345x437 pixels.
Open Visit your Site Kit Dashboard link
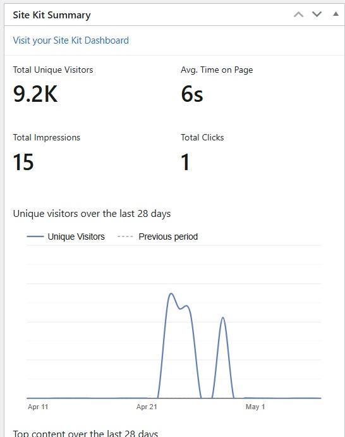(71, 40)
